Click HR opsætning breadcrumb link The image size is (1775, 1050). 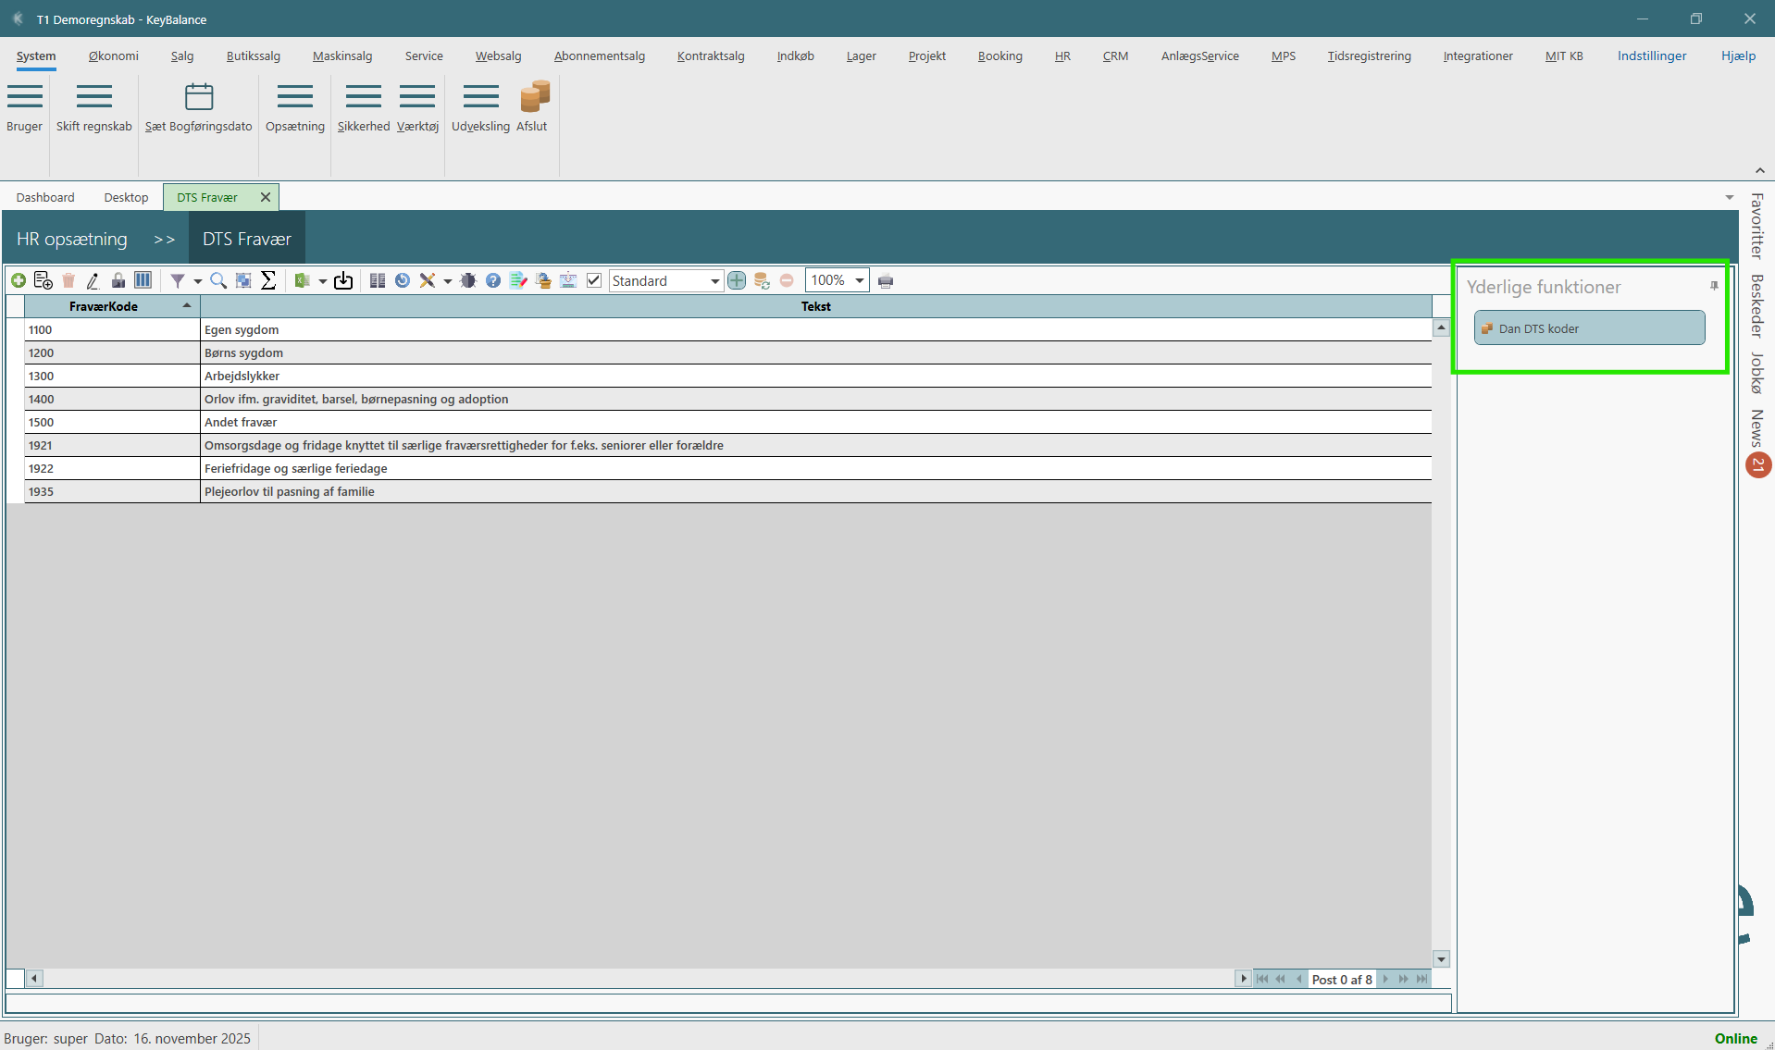72,239
